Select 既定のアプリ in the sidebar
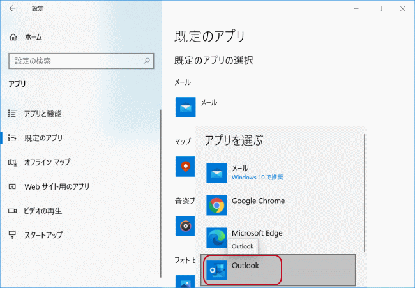 point(36,138)
